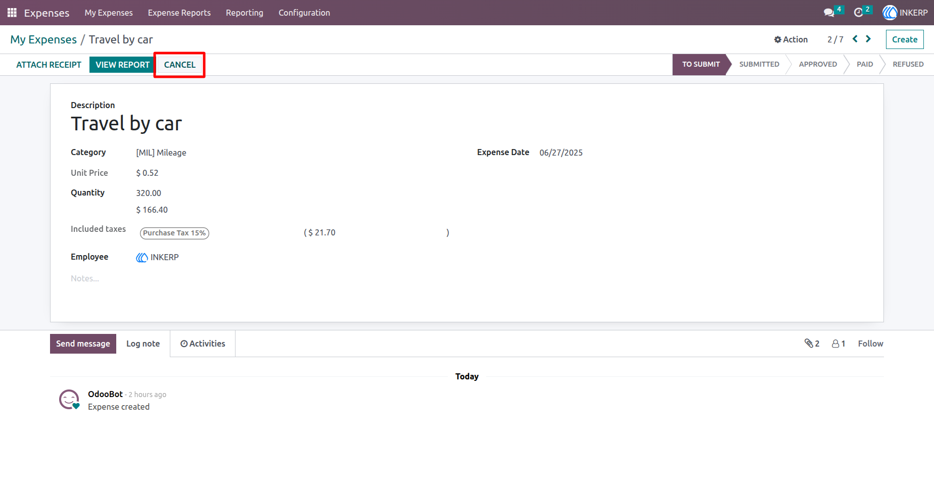Click the OdooBot avatar
The image size is (934, 488).
pyautogui.click(x=69, y=399)
